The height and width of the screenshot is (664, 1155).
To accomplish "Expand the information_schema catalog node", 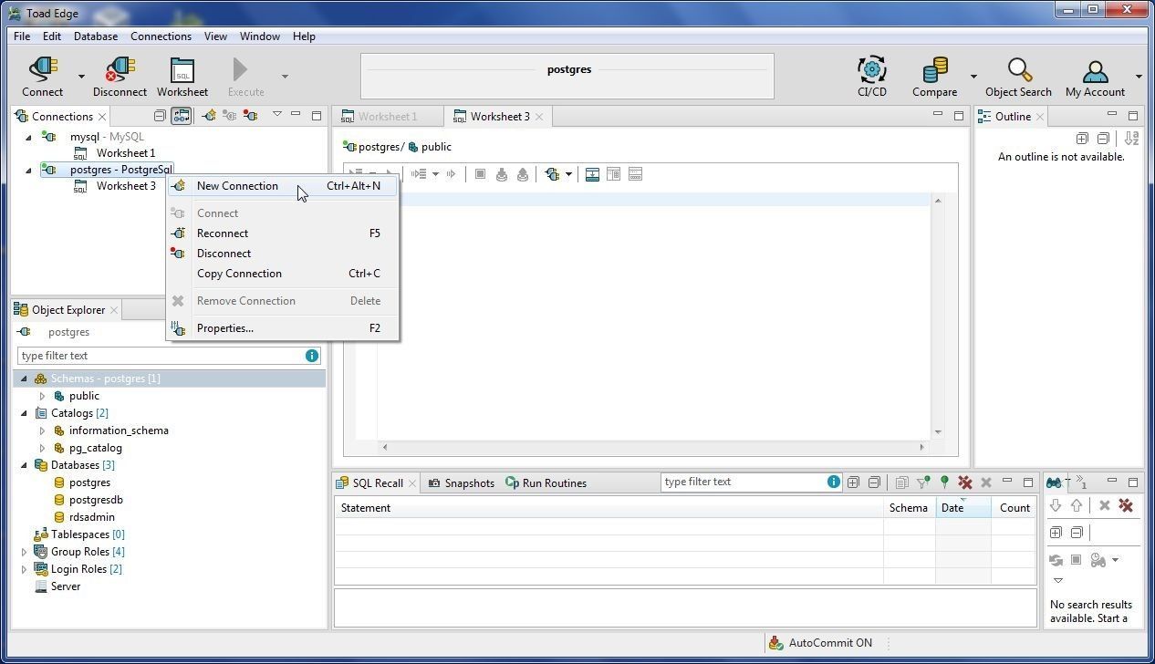I will (x=42, y=431).
